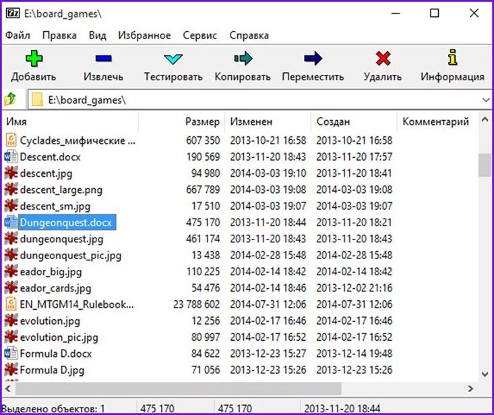Click created date 2013-12-14 19:48

coord(354,354)
